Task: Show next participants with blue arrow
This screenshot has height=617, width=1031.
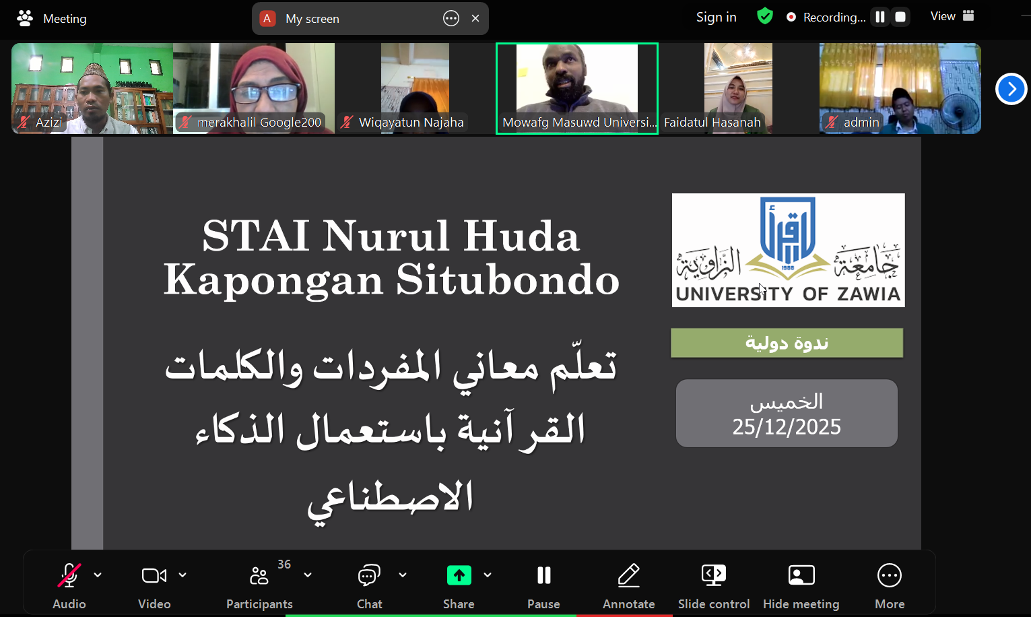Action: [x=1011, y=89]
